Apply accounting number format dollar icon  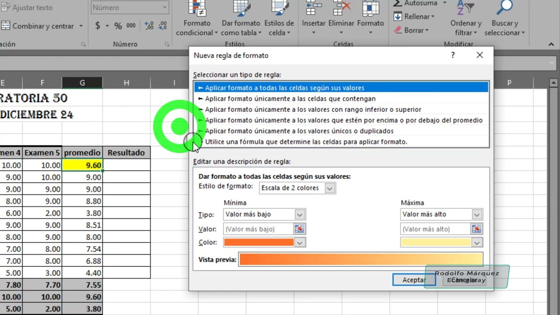(98, 26)
